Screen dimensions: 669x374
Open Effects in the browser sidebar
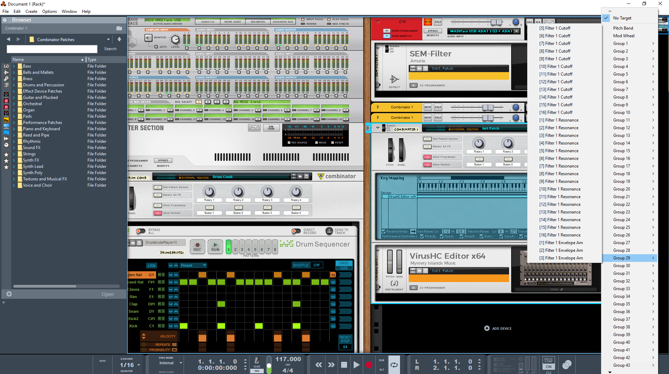6,72
